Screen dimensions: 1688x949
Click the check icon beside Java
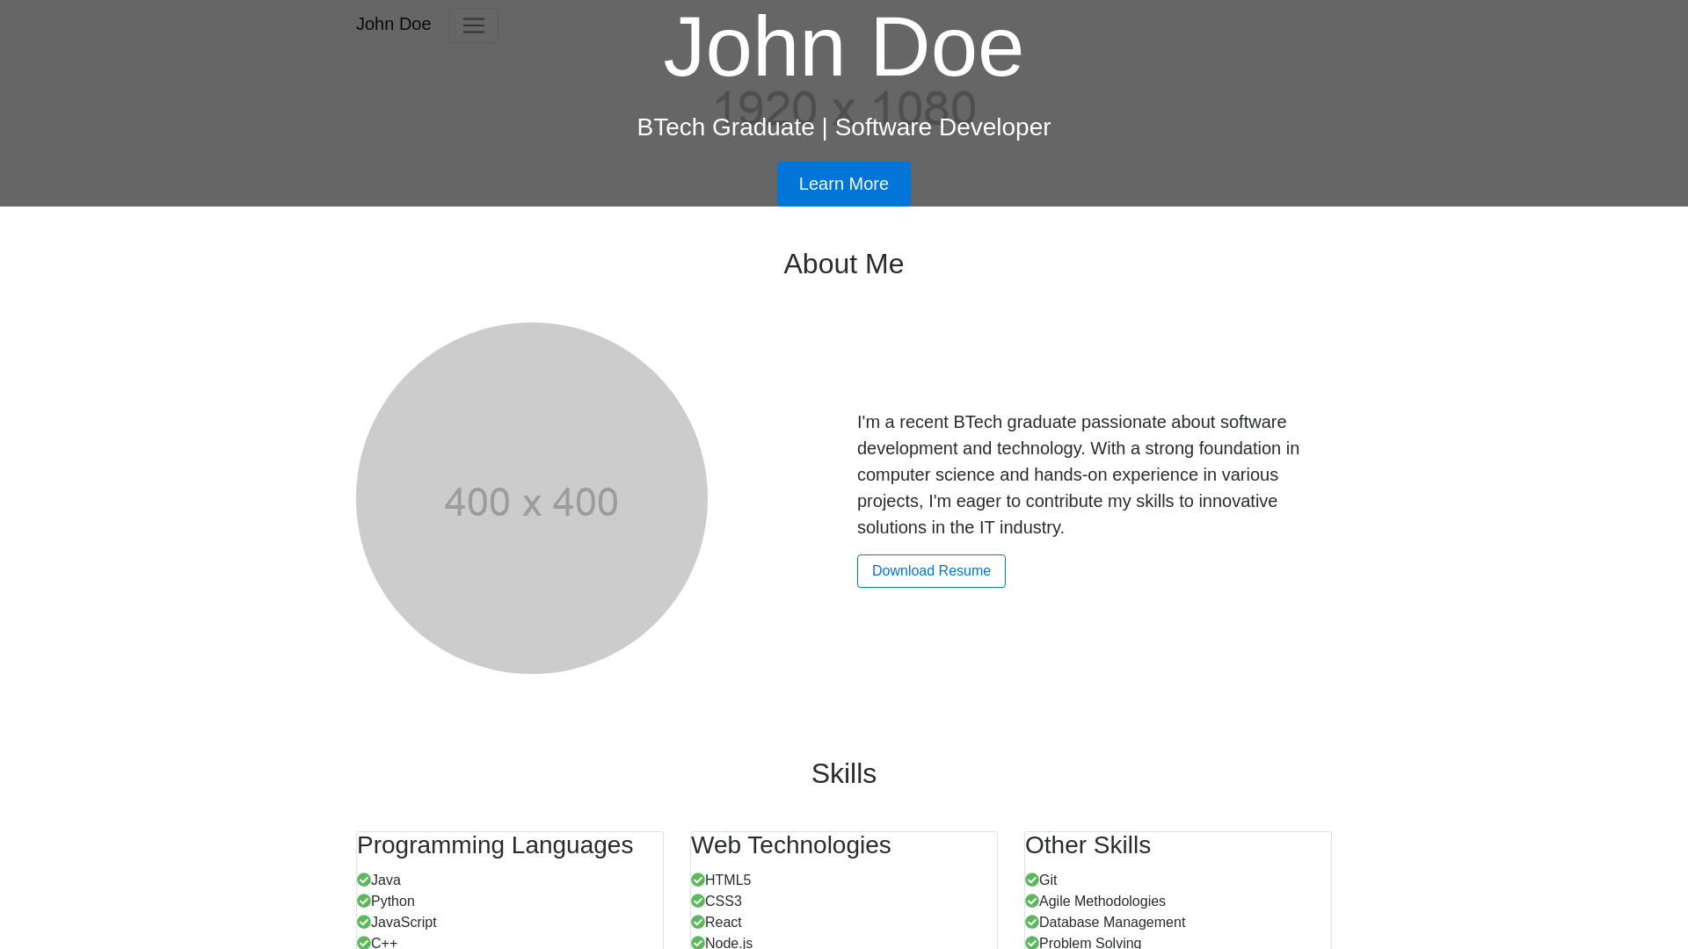pos(363,880)
